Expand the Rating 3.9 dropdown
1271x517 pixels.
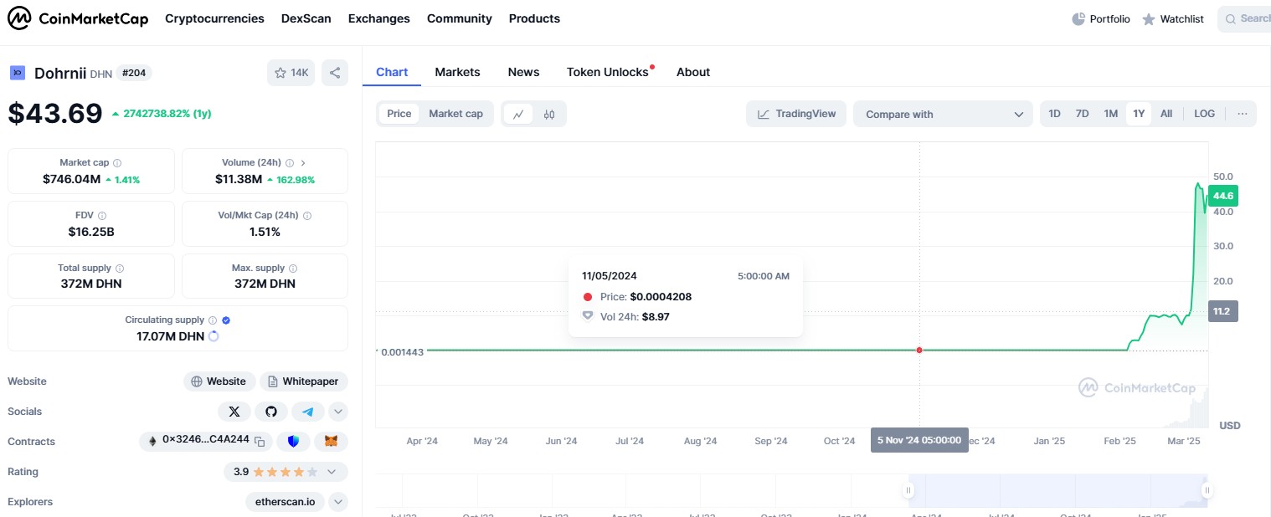tap(332, 472)
